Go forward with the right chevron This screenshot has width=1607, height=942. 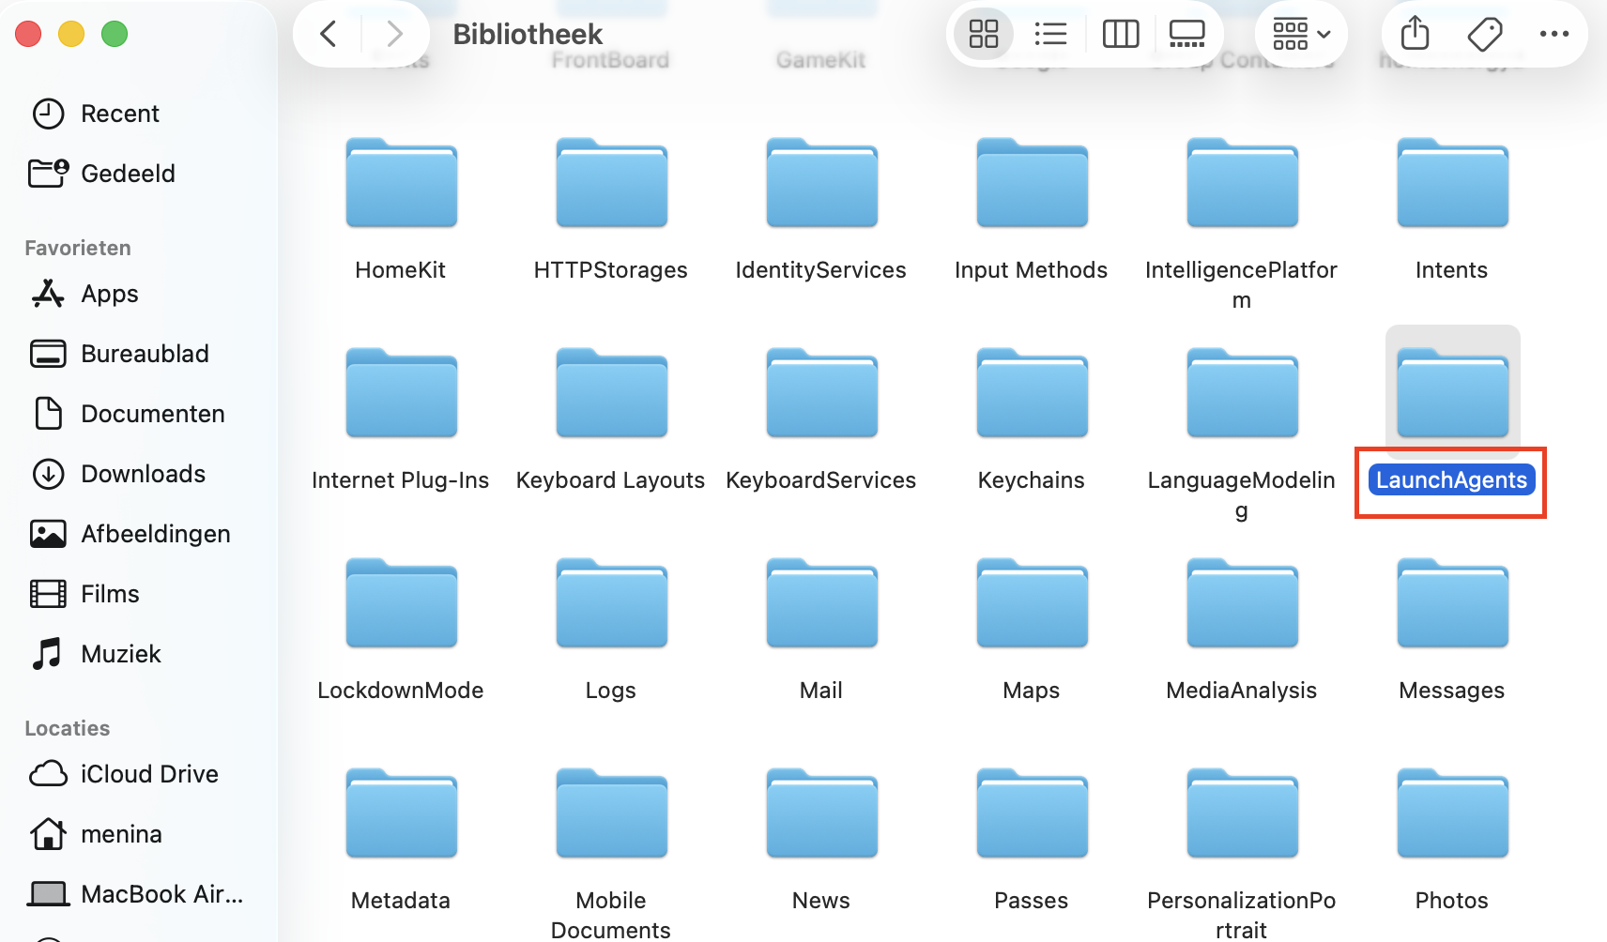coord(394,35)
